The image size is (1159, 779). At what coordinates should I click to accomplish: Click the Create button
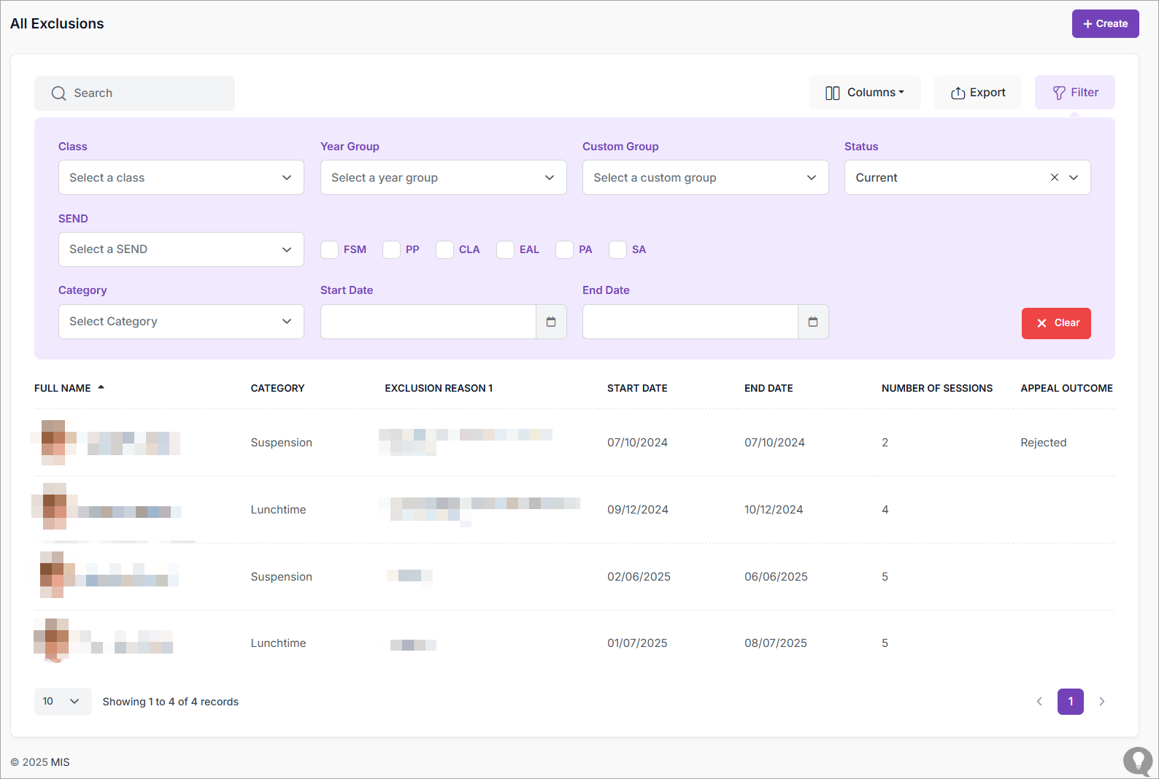tap(1105, 23)
